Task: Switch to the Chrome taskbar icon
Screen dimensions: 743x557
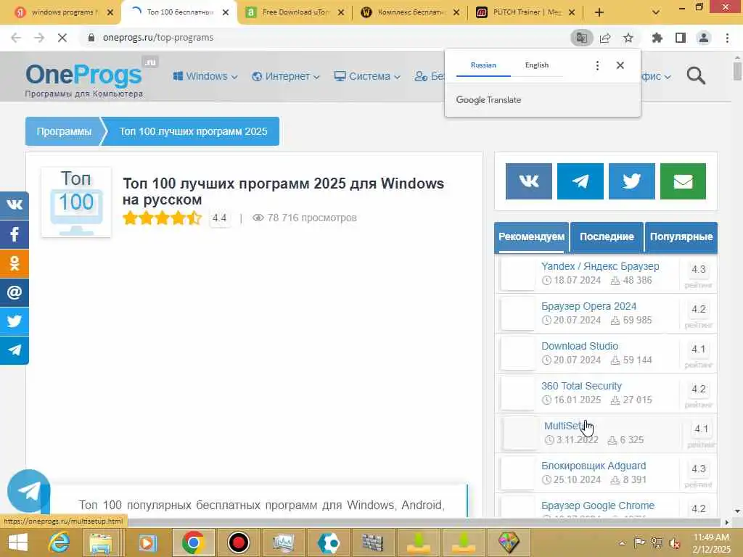Action: [x=193, y=542]
